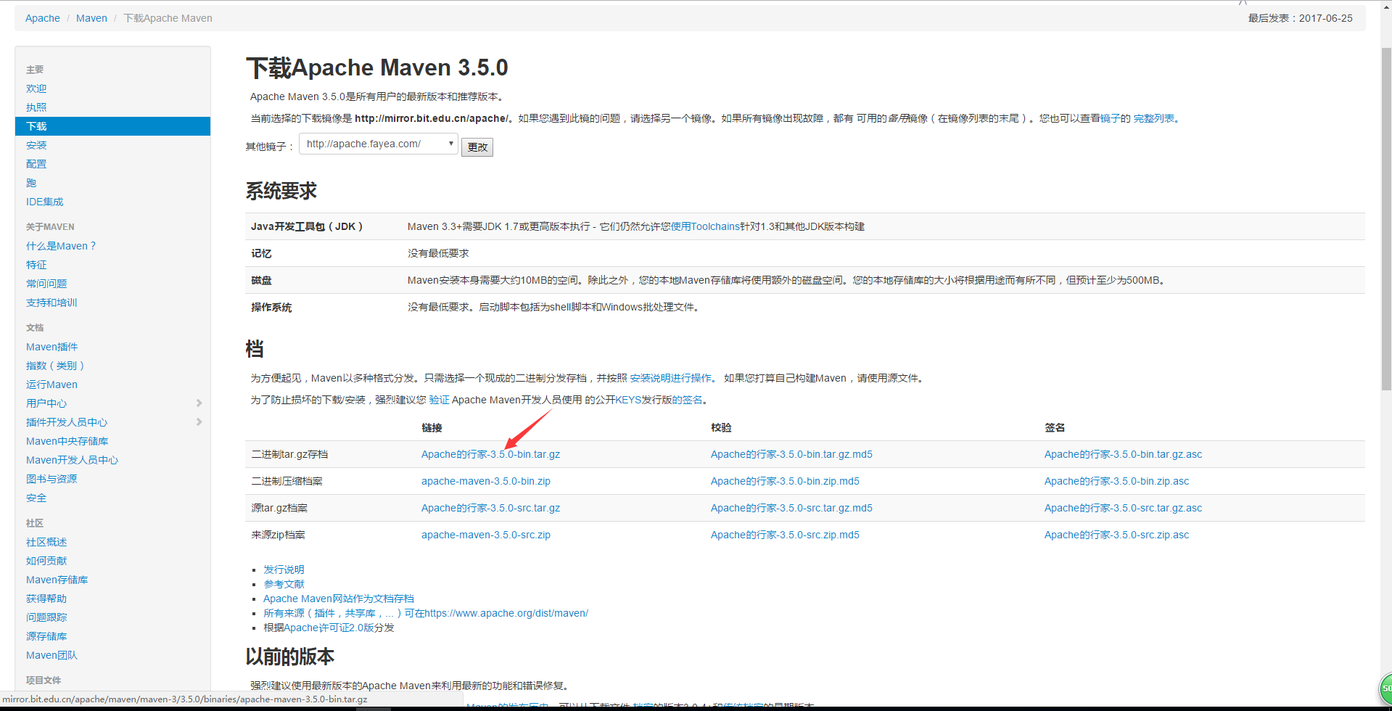Open 支持和培训 sidebar link

coord(52,303)
